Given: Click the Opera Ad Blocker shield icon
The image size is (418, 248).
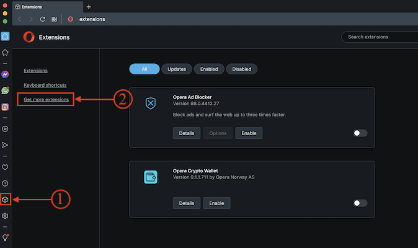Looking at the screenshot, I should point(151,103).
